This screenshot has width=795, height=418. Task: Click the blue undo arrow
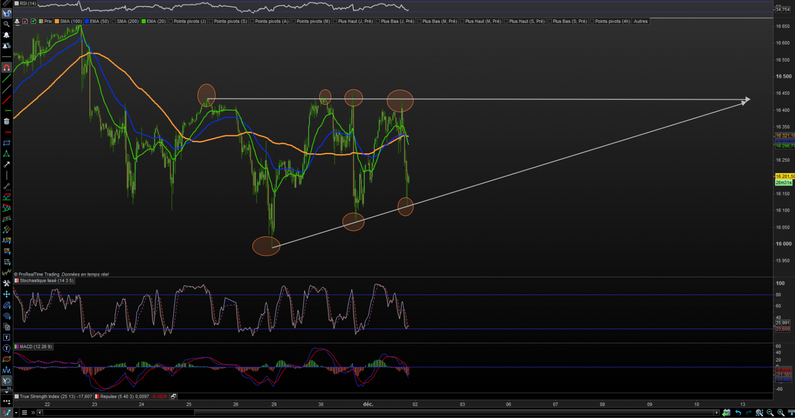click(x=738, y=413)
